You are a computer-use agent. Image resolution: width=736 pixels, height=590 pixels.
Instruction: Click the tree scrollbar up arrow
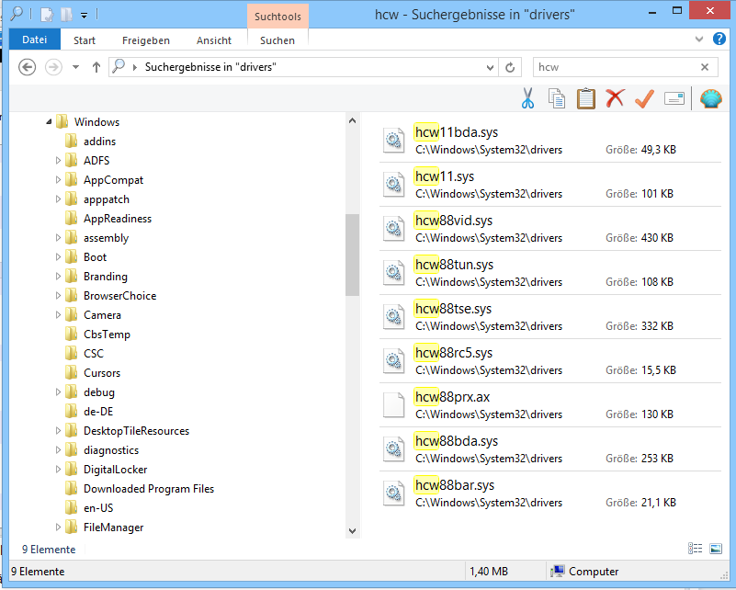pos(352,120)
